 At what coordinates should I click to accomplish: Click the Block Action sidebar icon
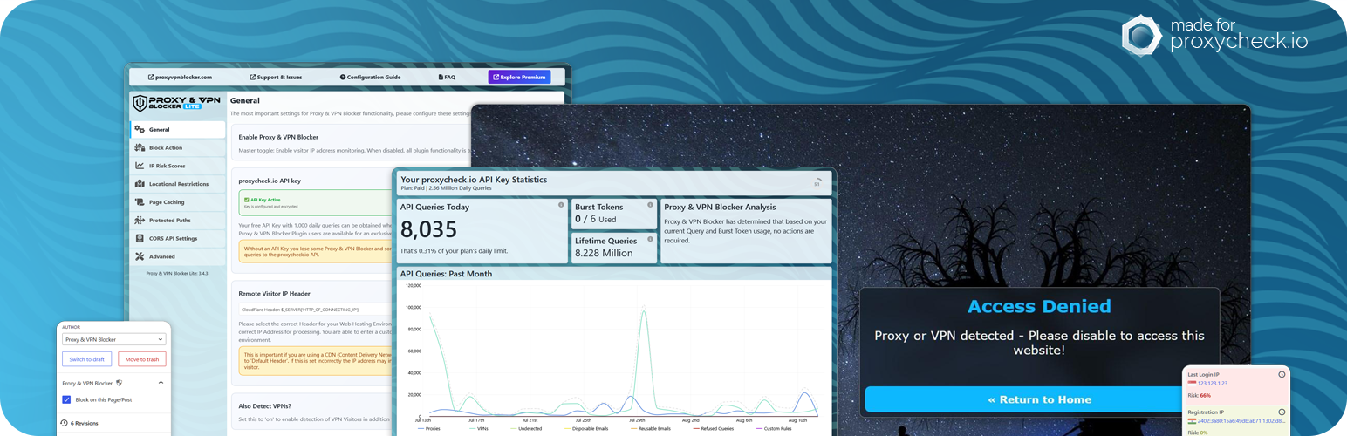140,147
